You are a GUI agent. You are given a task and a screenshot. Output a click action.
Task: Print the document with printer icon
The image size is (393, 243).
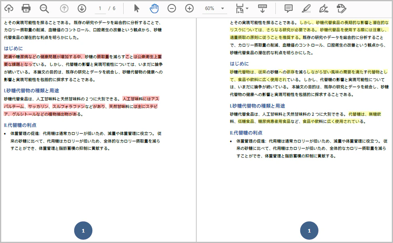pyautogui.click(x=26, y=8)
